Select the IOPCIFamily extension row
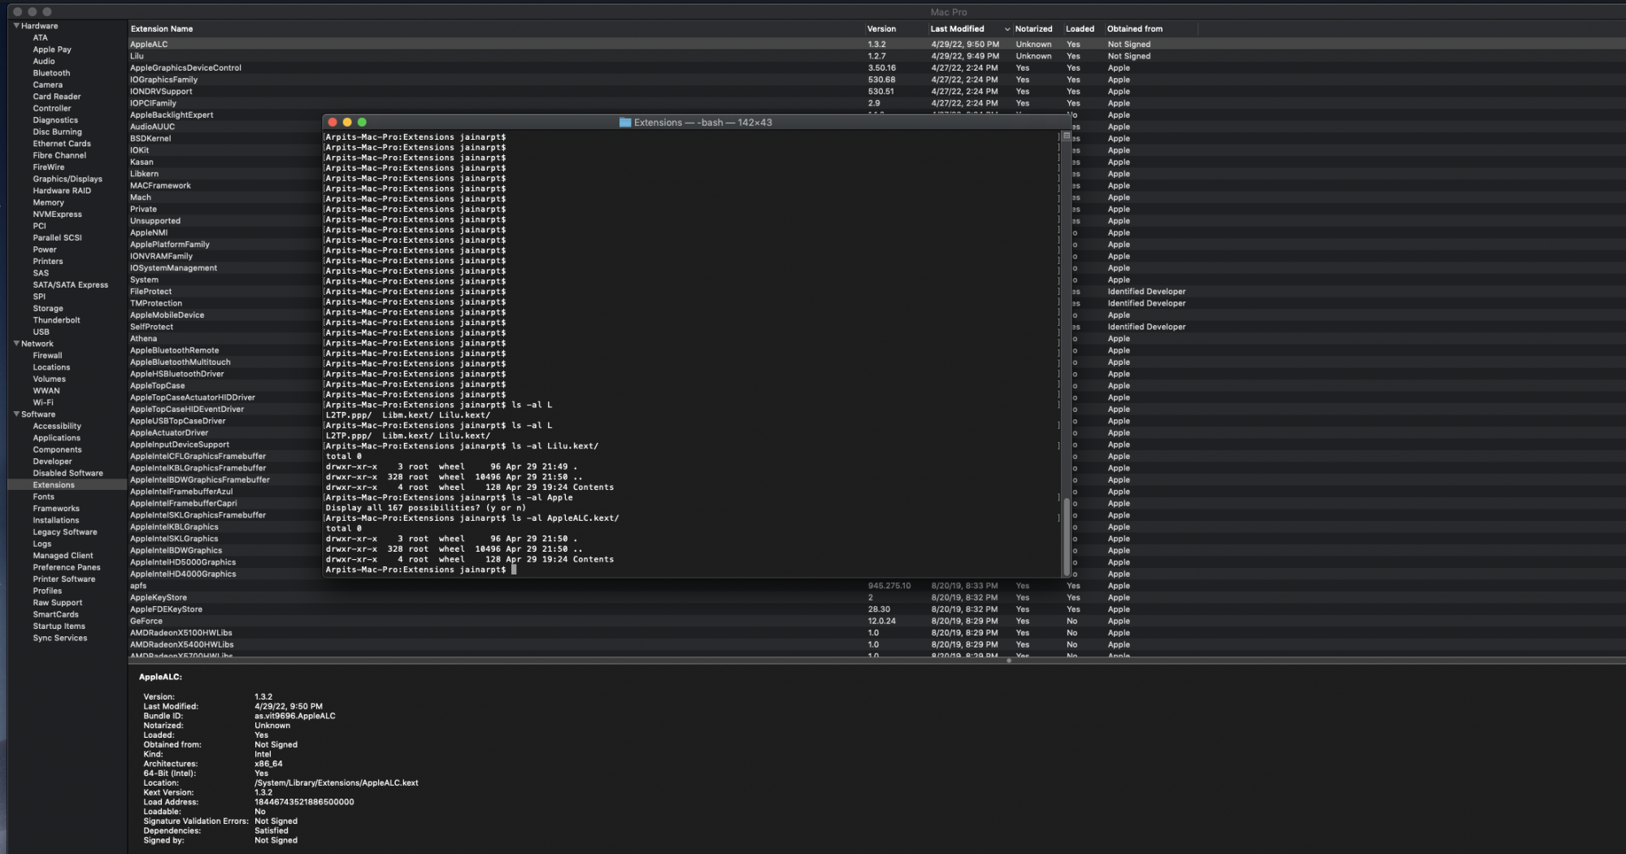 [x=876, y=103]
